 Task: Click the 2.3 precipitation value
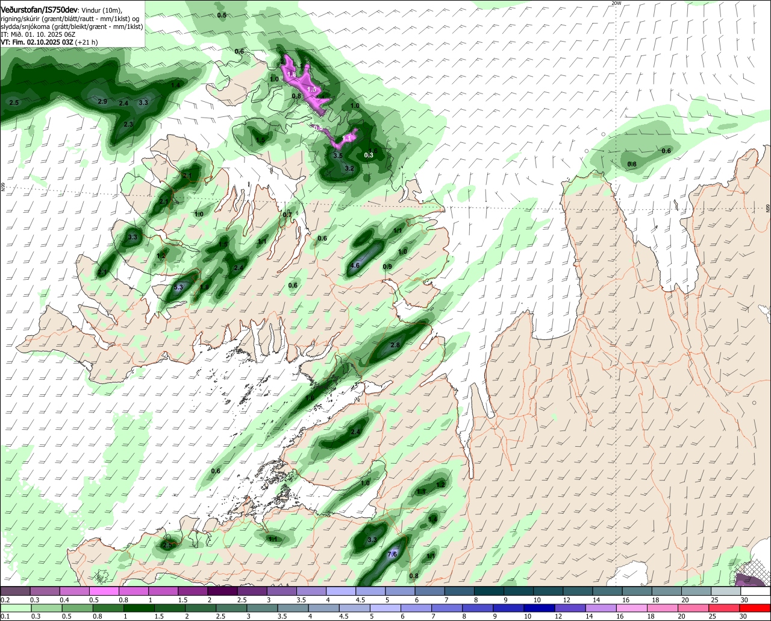[x=128, y=124]
